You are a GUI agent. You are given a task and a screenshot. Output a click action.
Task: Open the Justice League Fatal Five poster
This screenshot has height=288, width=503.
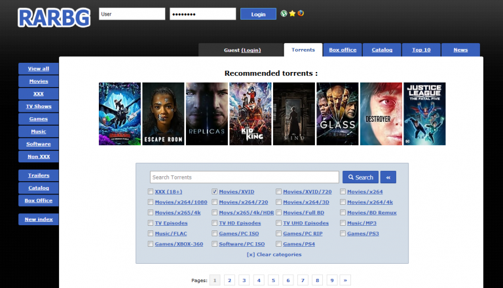424,114
